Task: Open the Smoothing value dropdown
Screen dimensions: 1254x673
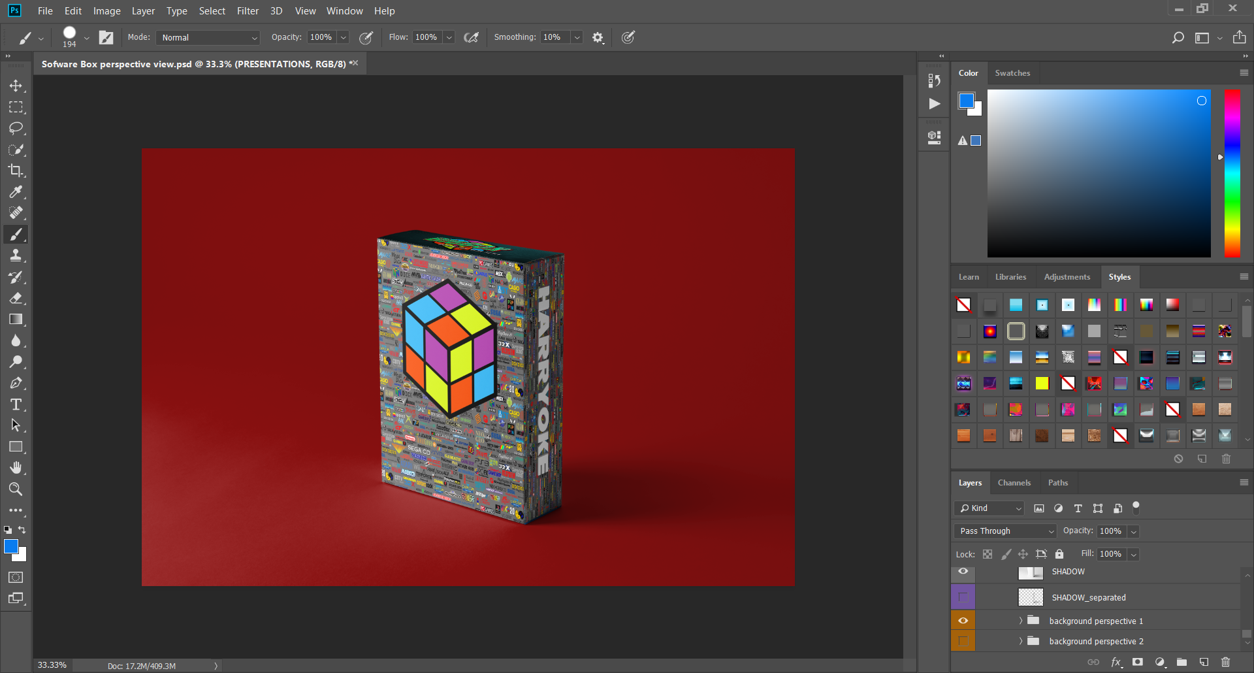Action: (577, 38)
